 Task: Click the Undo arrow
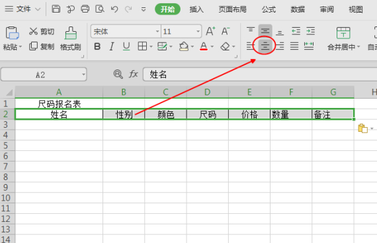click(x=114, y=9)
